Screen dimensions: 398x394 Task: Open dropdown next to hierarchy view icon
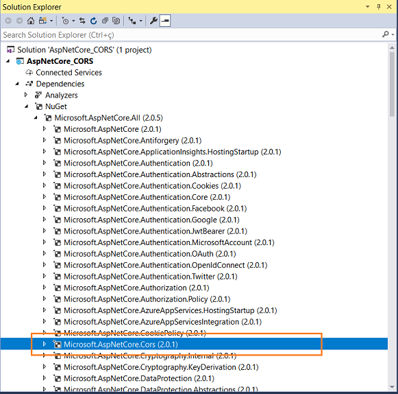140,21
